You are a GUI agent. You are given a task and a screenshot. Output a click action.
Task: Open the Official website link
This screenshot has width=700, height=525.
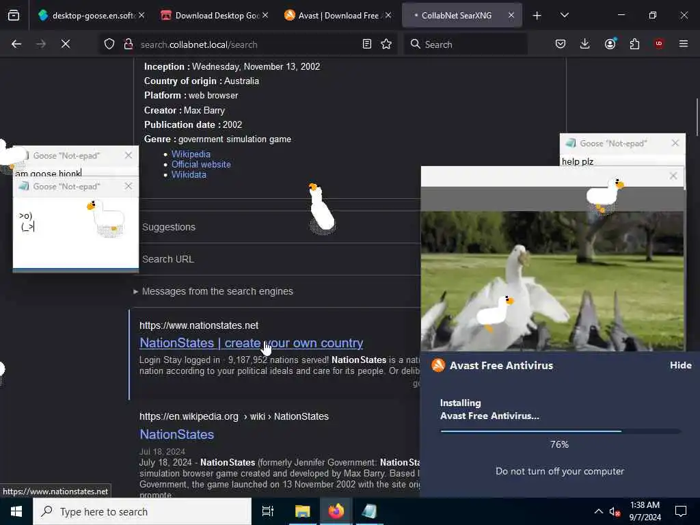pos(201,164)
